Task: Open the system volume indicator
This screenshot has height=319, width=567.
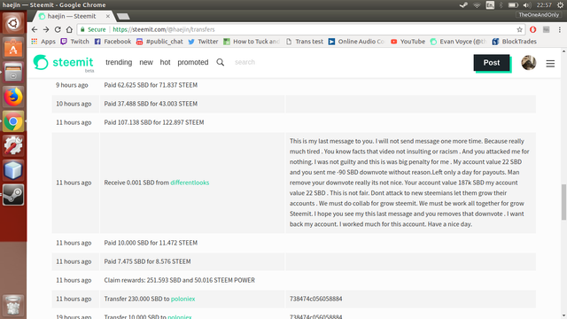Action: [x=527, y=5]
